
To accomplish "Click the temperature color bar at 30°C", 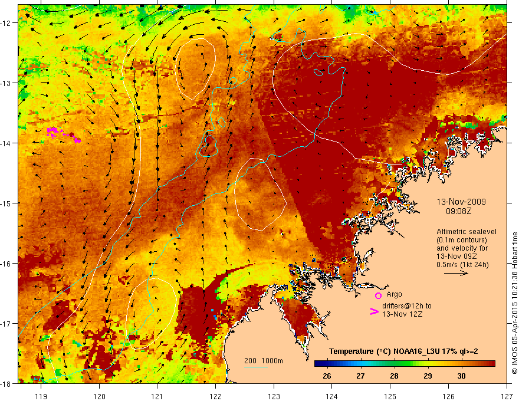I will point(461,364).
